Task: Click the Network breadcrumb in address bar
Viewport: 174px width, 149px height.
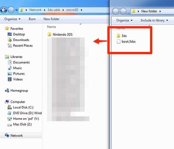Action: (x=35, y=10)
